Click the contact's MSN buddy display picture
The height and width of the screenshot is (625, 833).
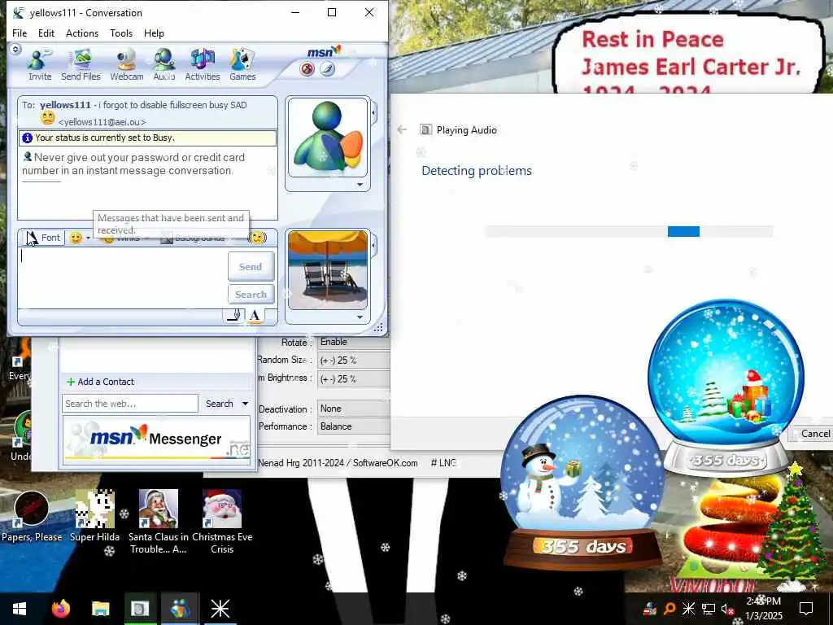(x=328, y=137)
